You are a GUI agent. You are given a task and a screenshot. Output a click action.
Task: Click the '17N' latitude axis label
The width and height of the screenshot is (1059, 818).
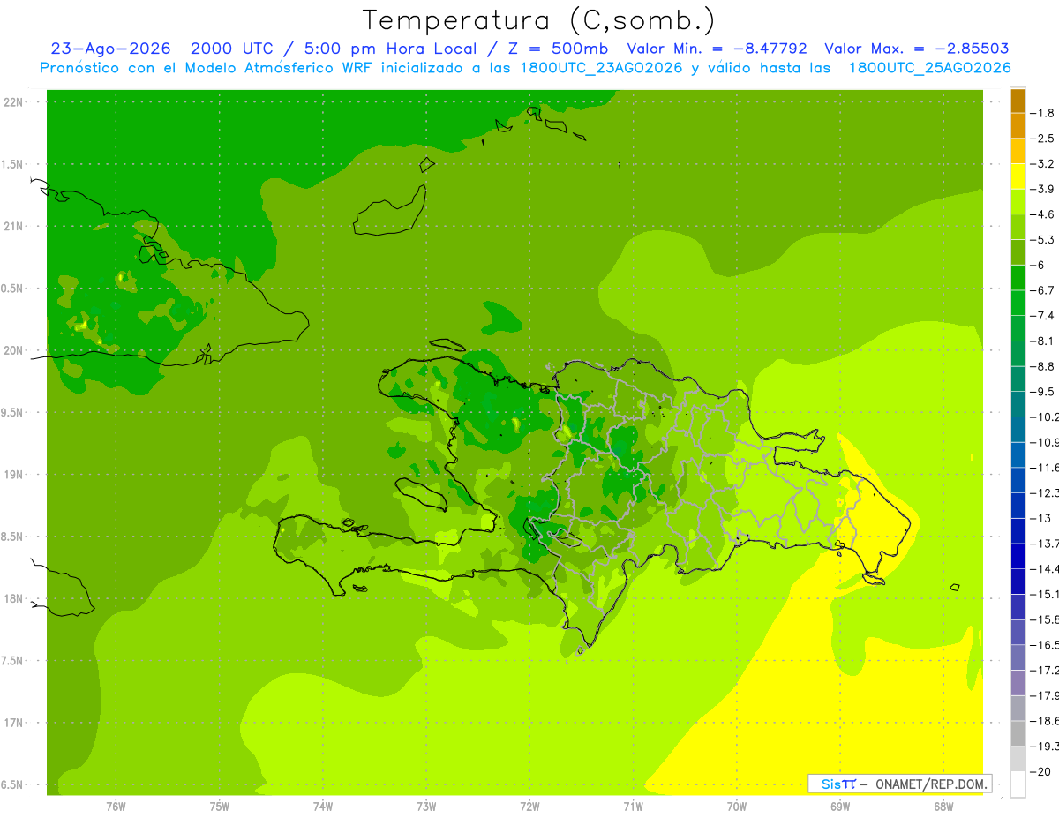[x=13, y=723]
